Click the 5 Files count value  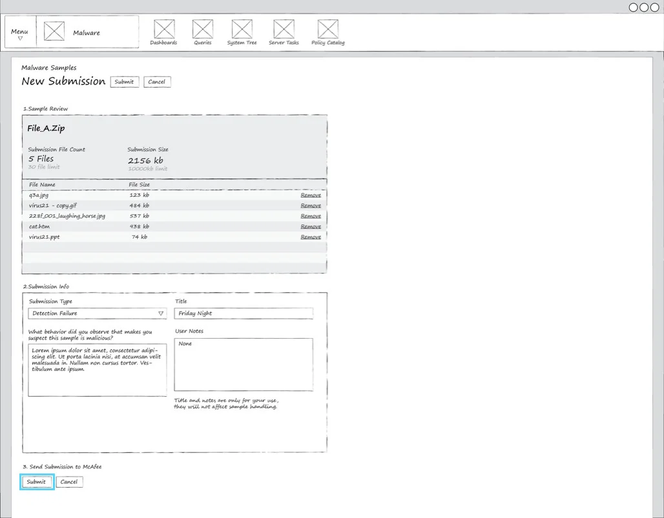coord(41,159)
